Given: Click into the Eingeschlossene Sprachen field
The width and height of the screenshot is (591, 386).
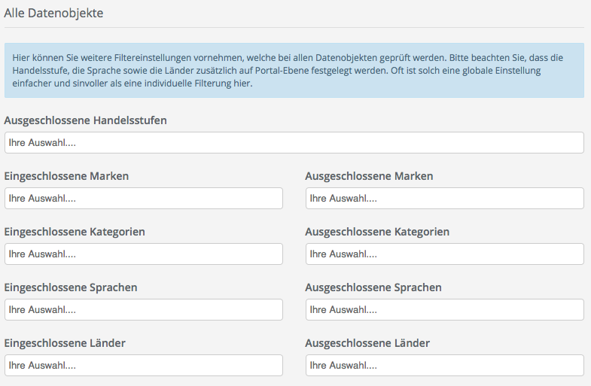Looking at the screenshot, I should click(143, 310).
